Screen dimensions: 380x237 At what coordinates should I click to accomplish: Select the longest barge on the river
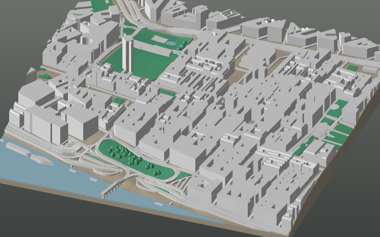point(18,148)
